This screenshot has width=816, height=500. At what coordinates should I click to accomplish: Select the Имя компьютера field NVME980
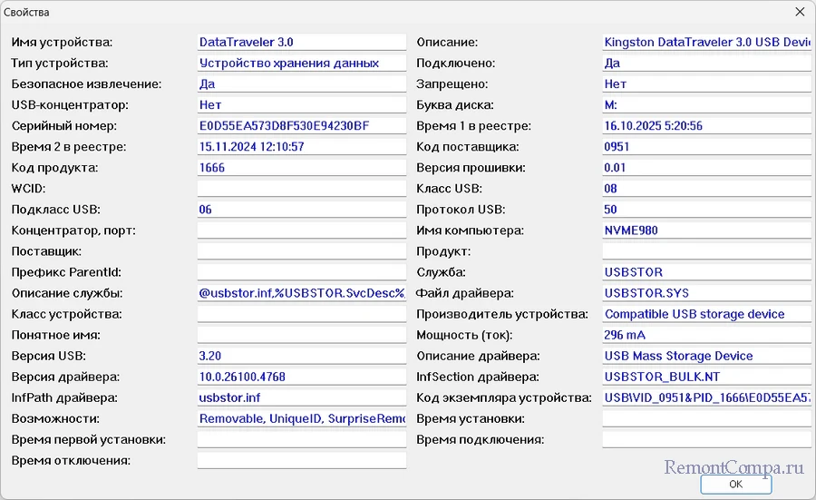706,230
